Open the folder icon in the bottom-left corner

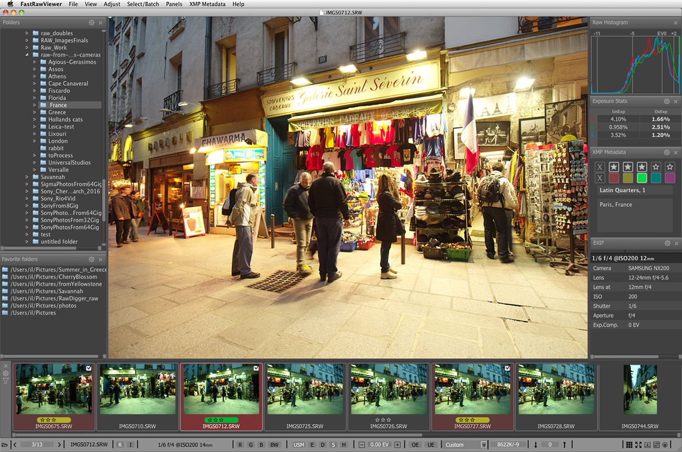[x=5, y=445]
